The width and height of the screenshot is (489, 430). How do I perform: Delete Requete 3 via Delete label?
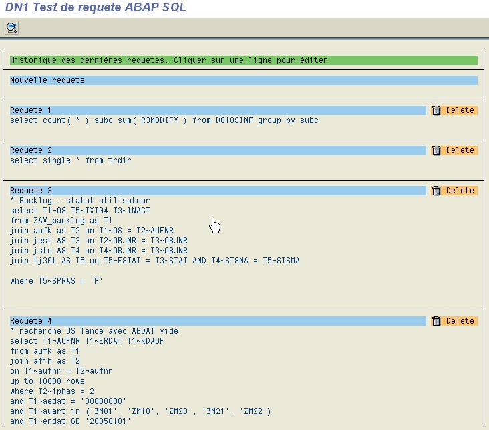pyautogui.click(x=460, y=191)
